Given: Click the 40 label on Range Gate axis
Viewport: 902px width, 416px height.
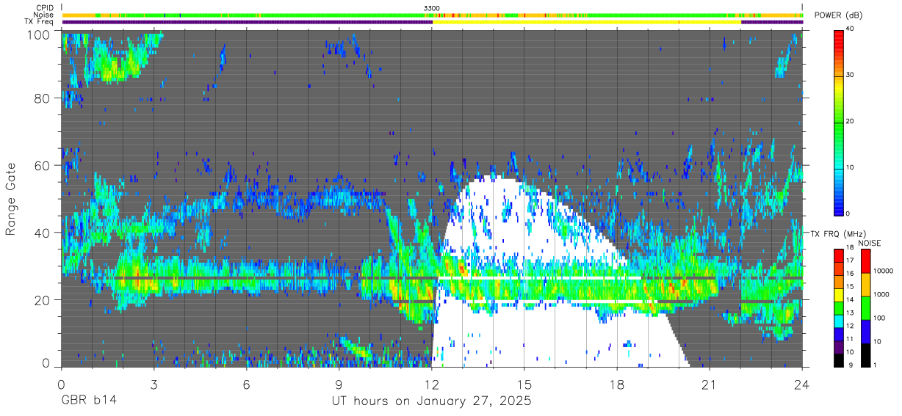Looking at the screenshot, I should pos(43,233).
